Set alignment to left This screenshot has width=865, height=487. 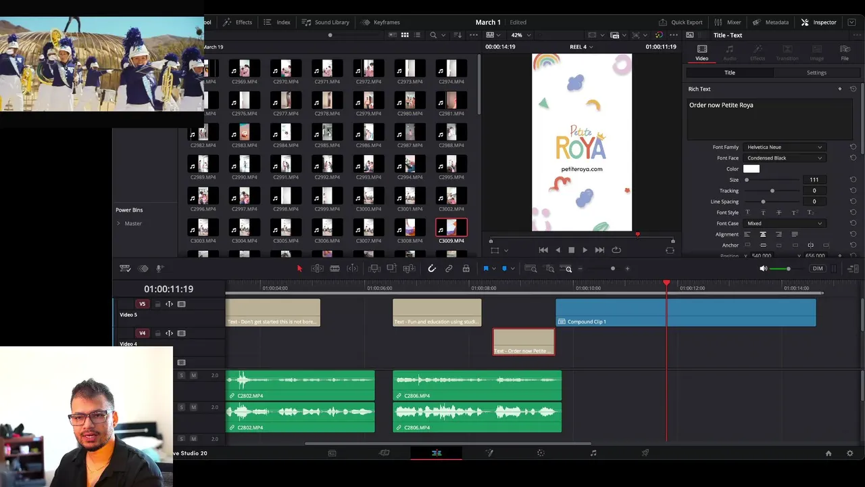coord(747,234)
